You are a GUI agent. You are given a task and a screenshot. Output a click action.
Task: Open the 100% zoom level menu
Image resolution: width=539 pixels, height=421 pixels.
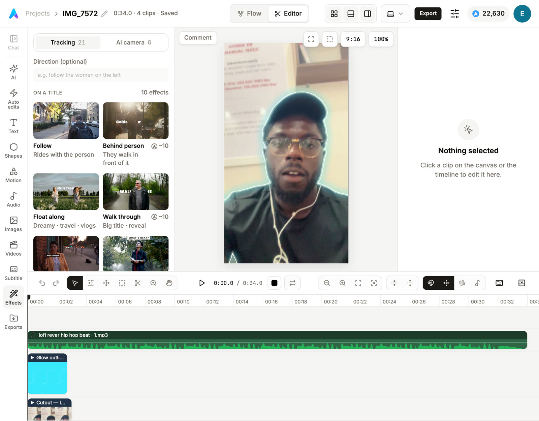click(381, 39)
